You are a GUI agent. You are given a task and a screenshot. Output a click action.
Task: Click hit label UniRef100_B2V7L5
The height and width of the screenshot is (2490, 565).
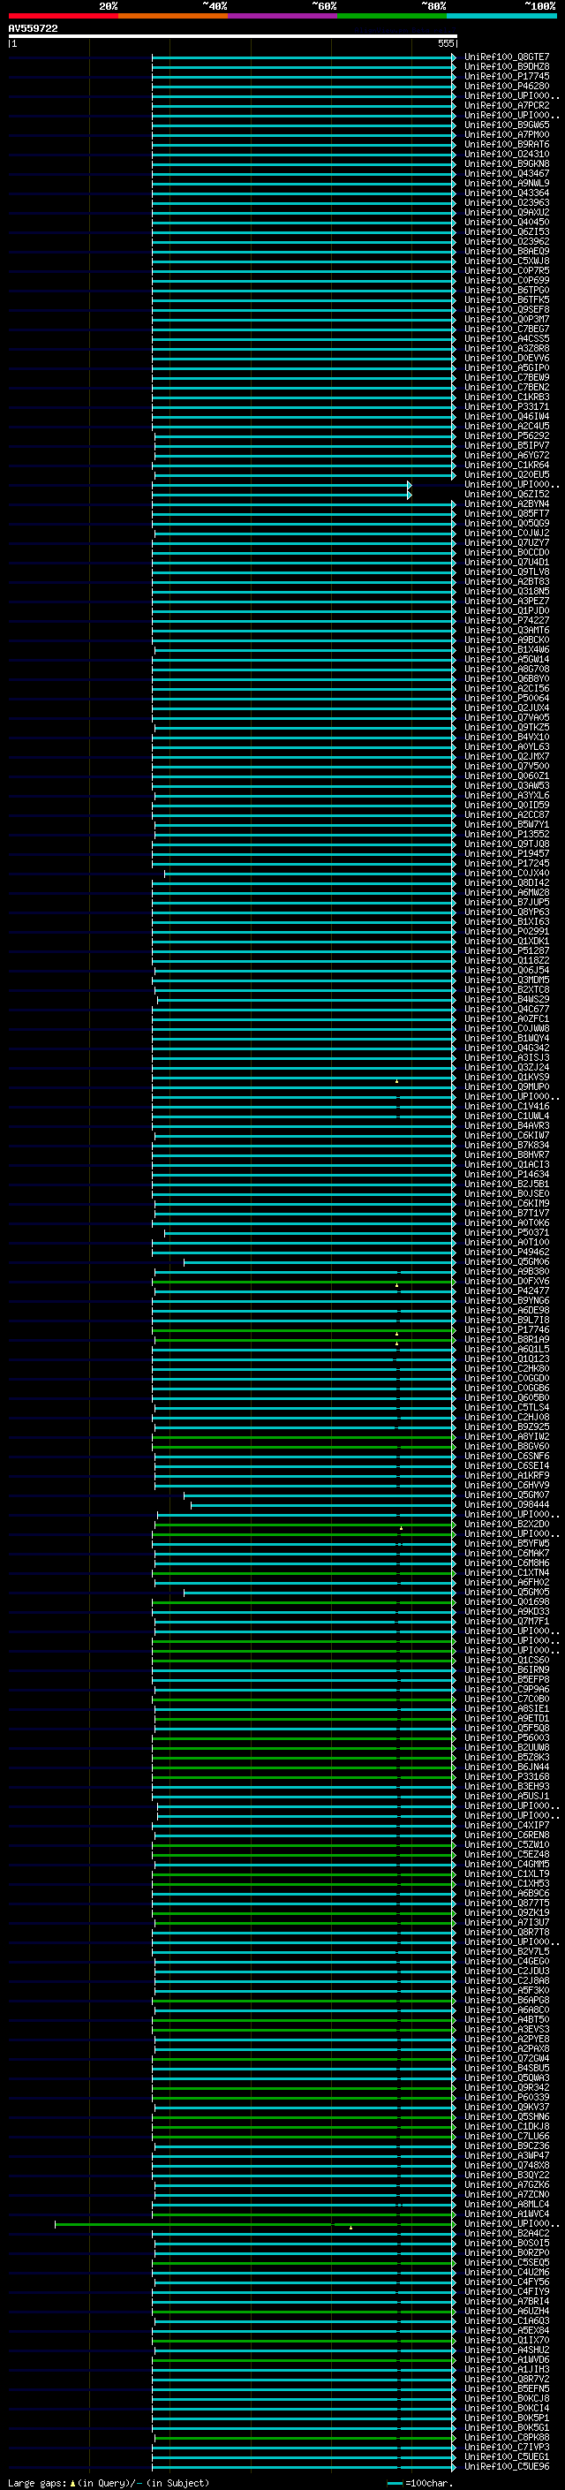(506, 1951)
